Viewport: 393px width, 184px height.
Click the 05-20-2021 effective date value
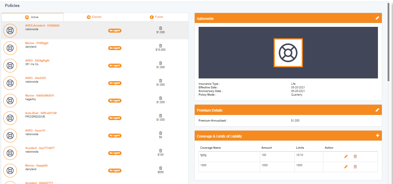[298, 87]
